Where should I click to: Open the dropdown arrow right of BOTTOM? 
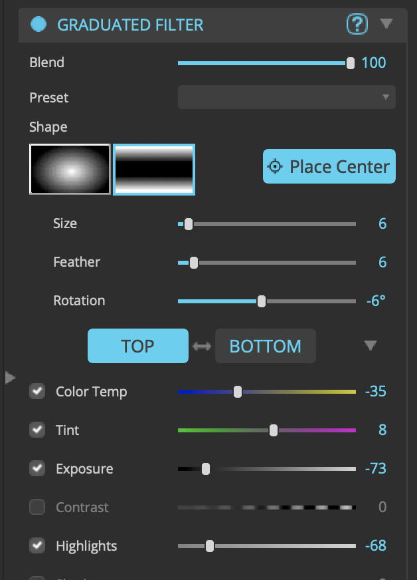(x=371, y=345)
